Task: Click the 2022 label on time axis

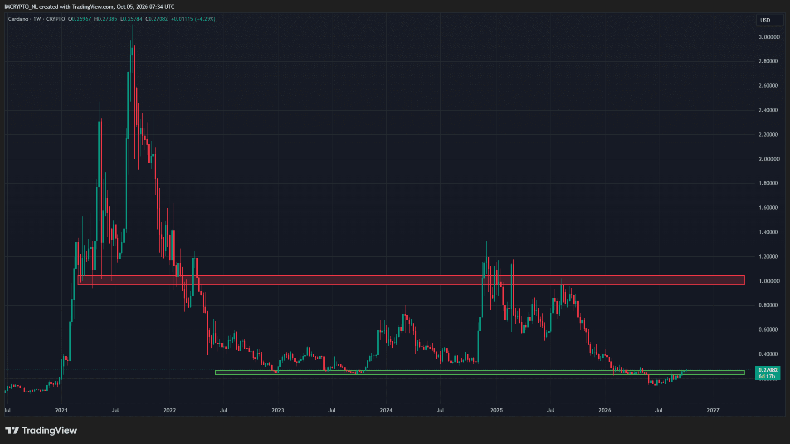Action: point(170,410)
